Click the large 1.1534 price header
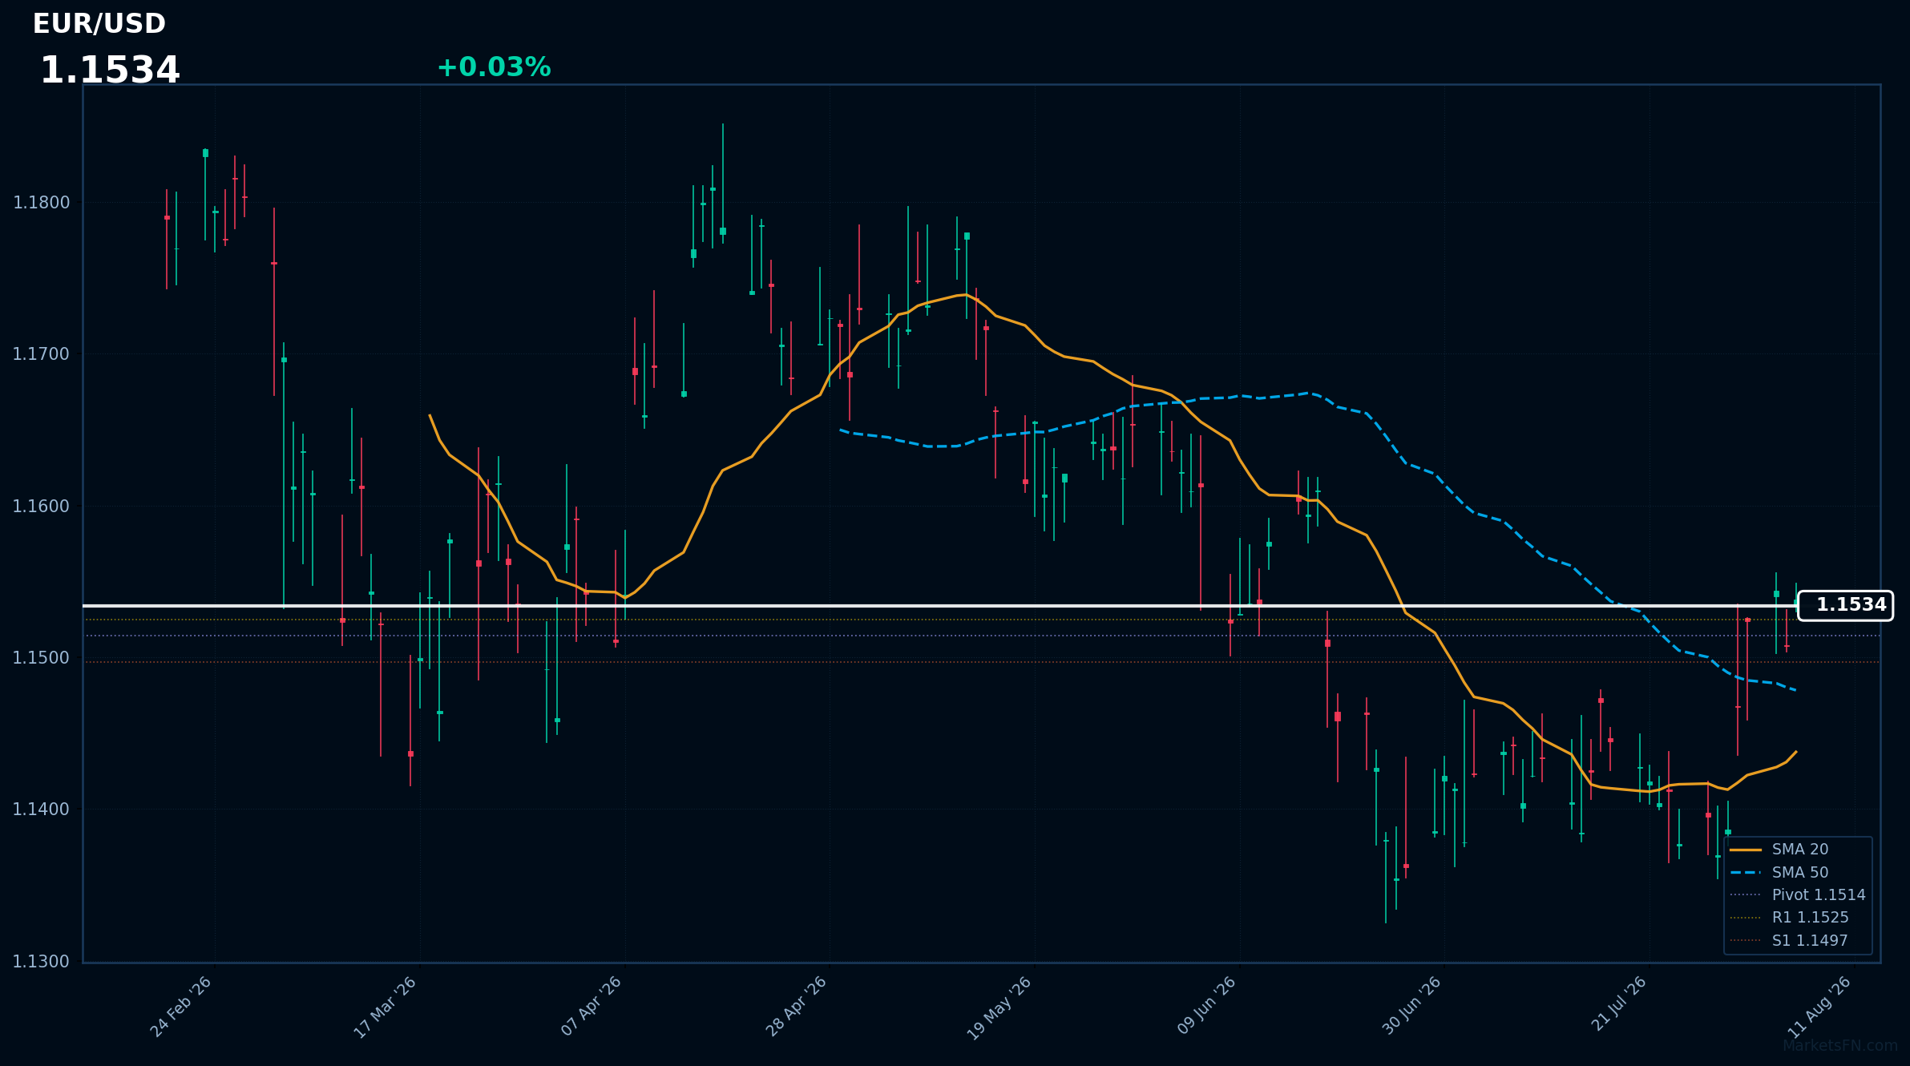1910x1066 pixels. pyautogui.click(x=110, y=71)
